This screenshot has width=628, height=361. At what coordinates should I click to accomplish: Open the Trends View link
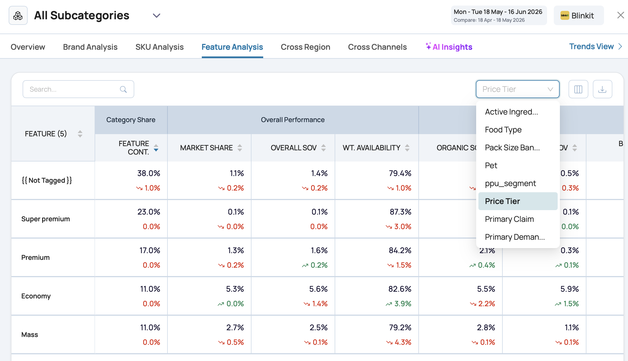click(596, 46)
